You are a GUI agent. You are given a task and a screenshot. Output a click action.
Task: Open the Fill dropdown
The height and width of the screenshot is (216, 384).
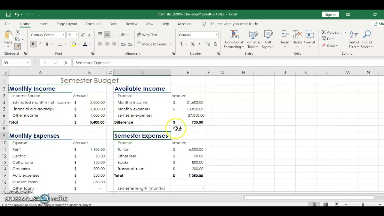click(x=328, y=39)
